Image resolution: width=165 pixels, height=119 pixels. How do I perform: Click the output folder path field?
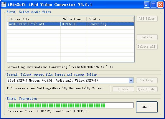(59, 89)
